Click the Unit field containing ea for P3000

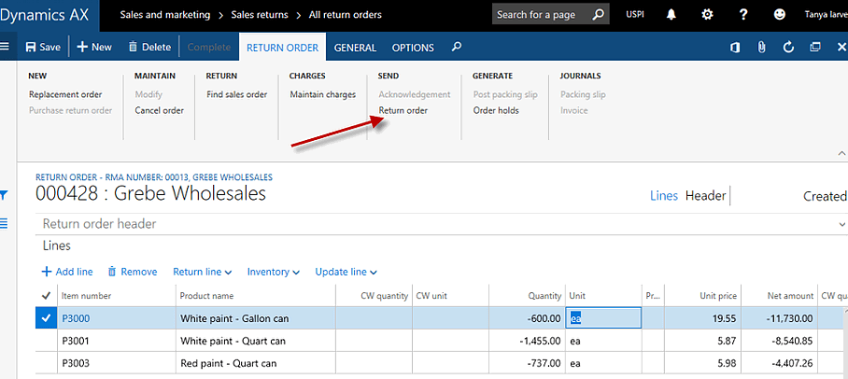(603, 318)
